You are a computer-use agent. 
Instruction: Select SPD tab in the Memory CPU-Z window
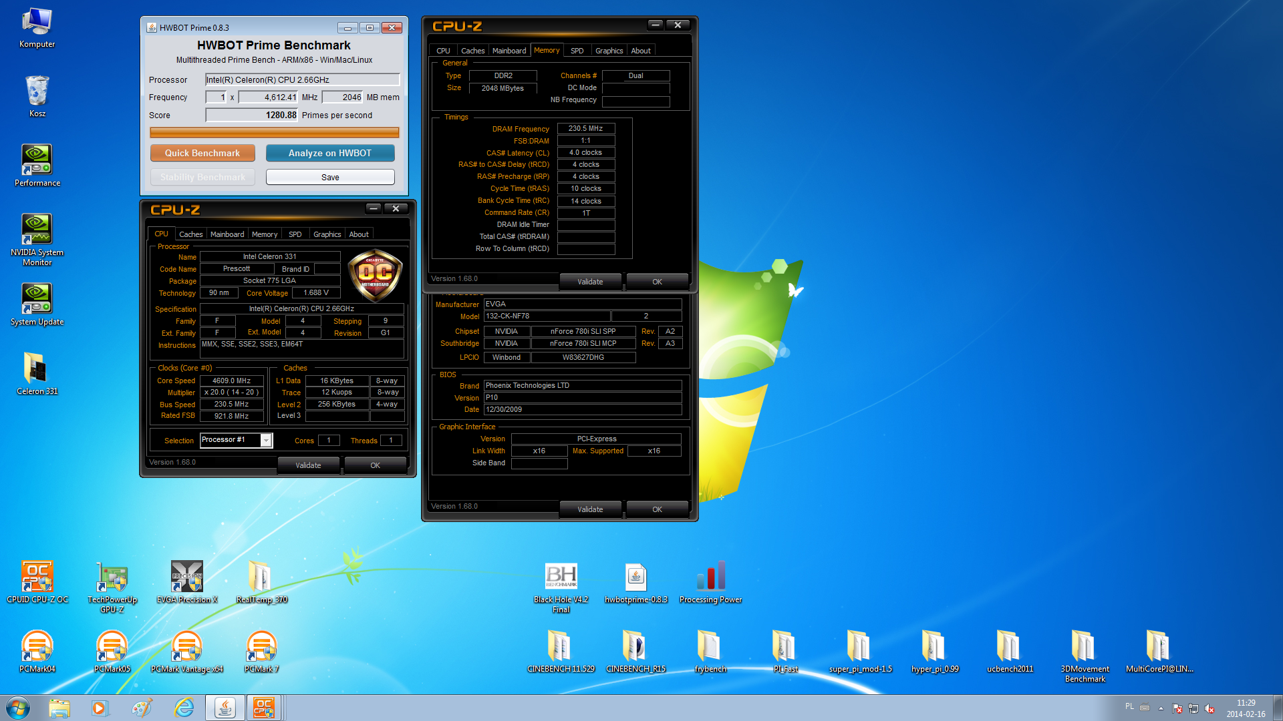577,51
